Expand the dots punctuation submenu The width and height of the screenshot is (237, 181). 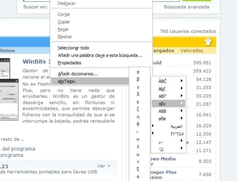168,141
